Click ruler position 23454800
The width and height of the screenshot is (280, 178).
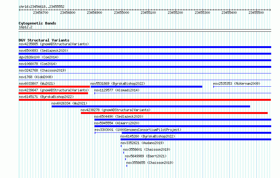pyautogui.click(x=68, y=13)
